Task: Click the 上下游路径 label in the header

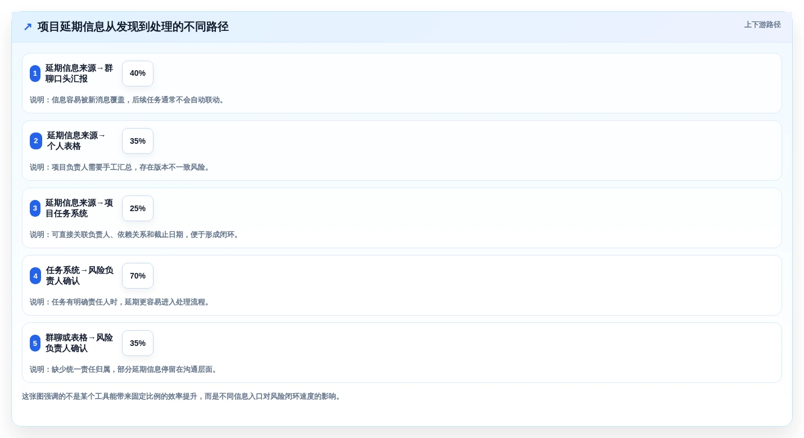Action: click(x=762, y=25)
